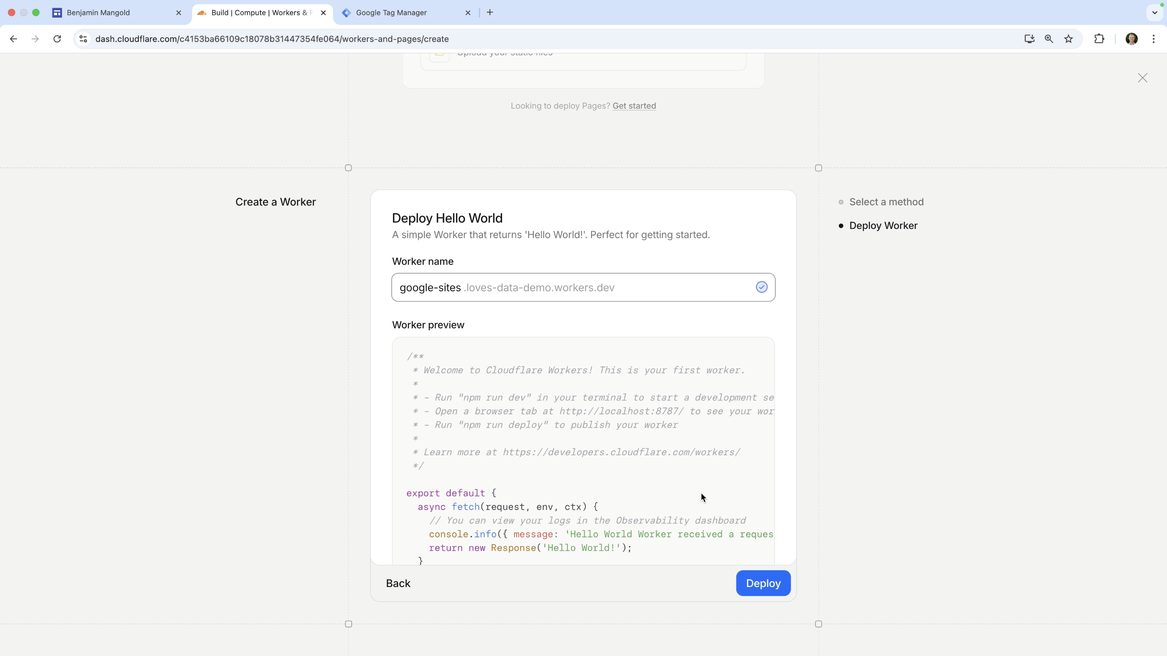Screen dimensions: 1167x656
Task: Click the Google Tag Manager tab favicon
Action: [347, 13]
